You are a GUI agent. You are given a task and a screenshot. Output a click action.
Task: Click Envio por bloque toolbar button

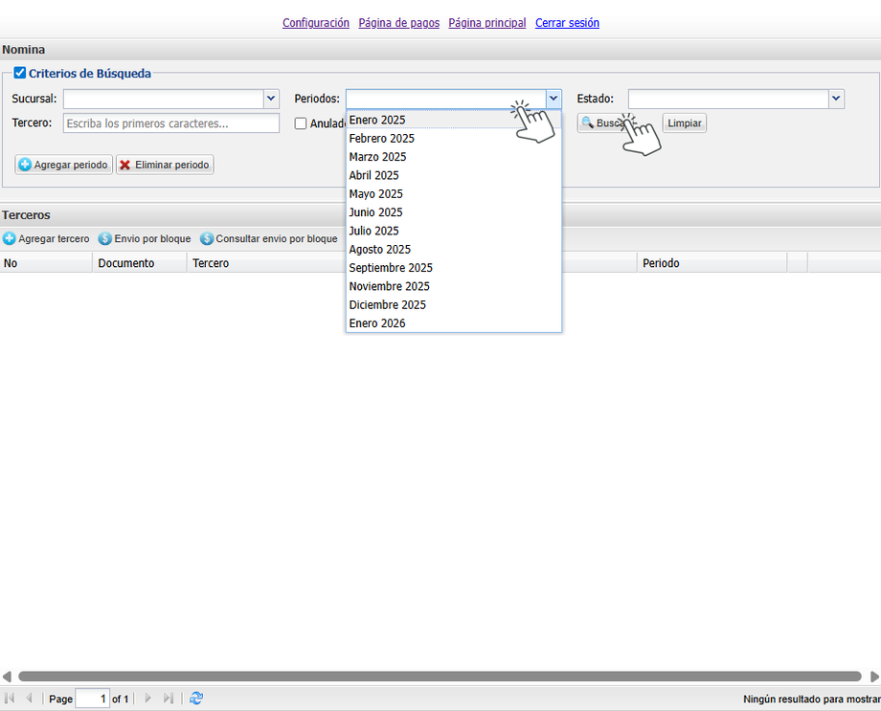145,238
